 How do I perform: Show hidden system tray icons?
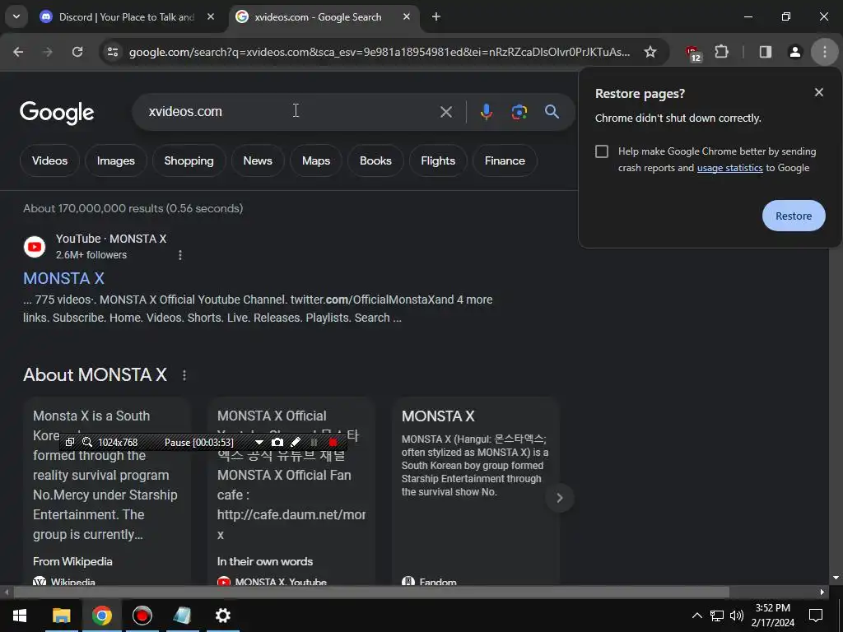(x=696, y=616)
